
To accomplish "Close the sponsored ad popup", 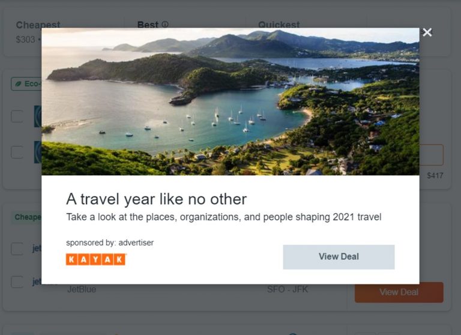I will [427, 32].
